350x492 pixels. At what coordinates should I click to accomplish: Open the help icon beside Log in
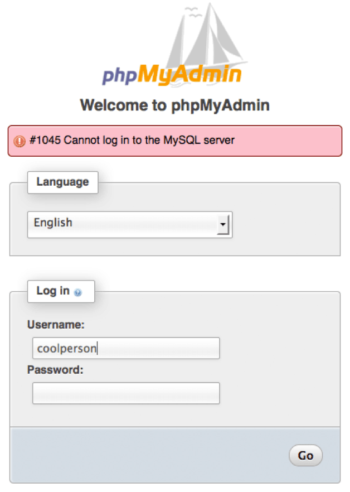point(78,292)
